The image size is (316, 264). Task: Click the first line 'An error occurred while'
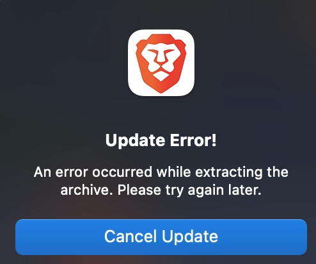click(x=112, y=172)
